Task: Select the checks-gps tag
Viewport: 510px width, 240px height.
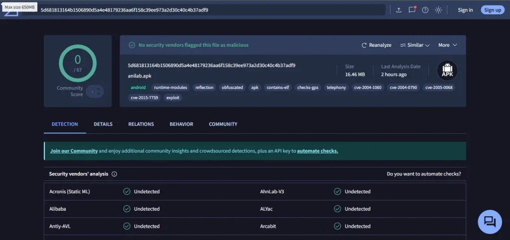Action: 308,87
